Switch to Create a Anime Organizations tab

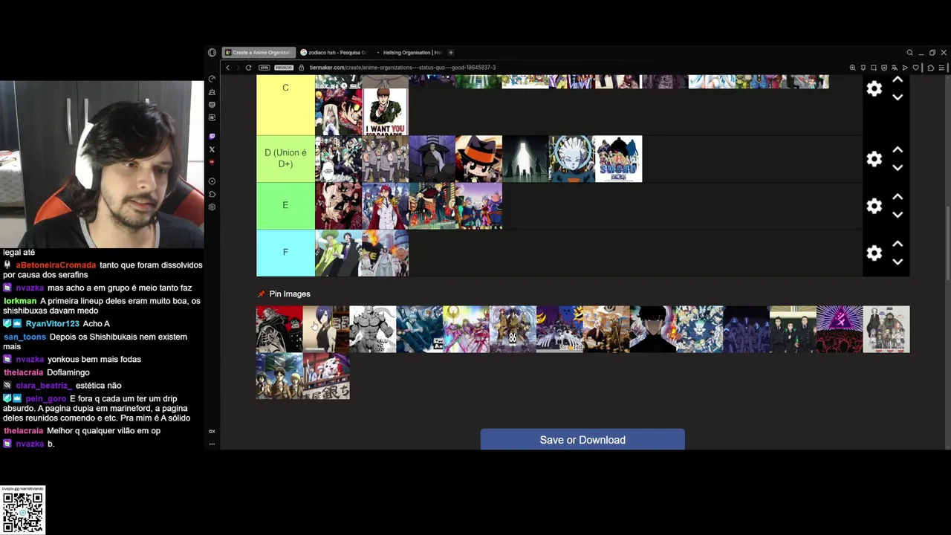[259, 53]
